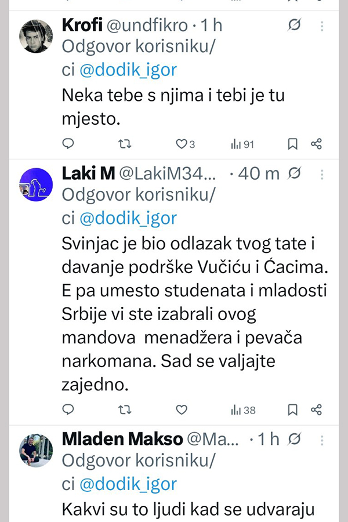Bookmark Laki M's tweet
This screenshot has height=522, width=348.
293,410
